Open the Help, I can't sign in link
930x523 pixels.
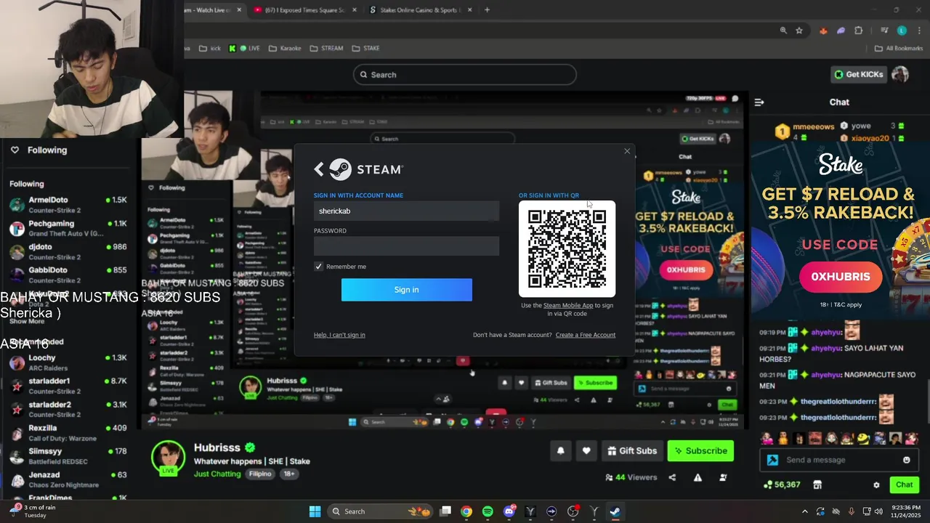tap(339, 335)
